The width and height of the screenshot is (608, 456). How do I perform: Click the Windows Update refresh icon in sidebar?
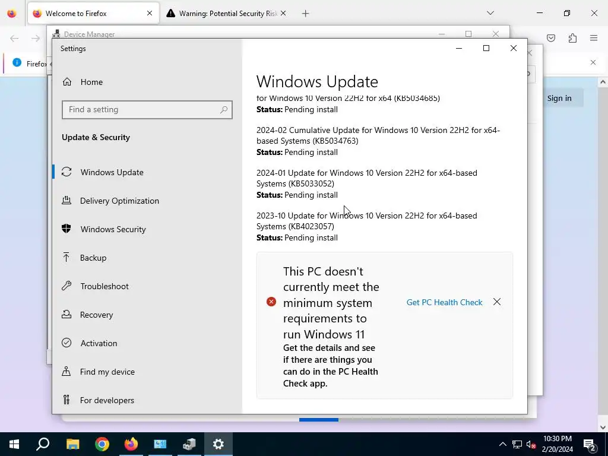pyautogui.click(x=66, y=172)
